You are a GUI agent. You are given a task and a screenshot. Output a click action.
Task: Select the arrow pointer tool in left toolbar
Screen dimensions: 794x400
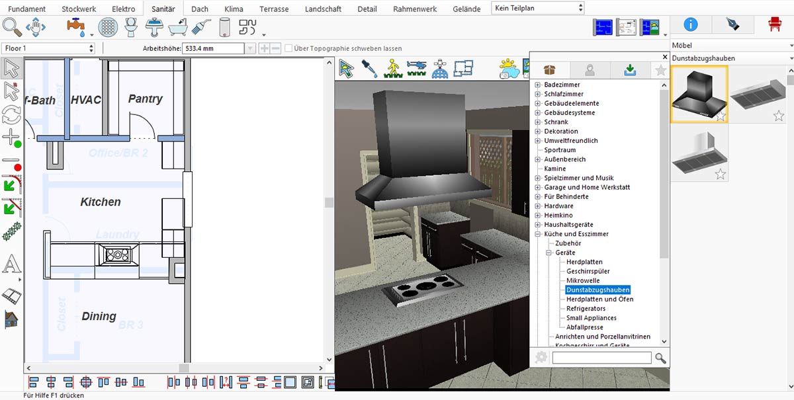12,68
